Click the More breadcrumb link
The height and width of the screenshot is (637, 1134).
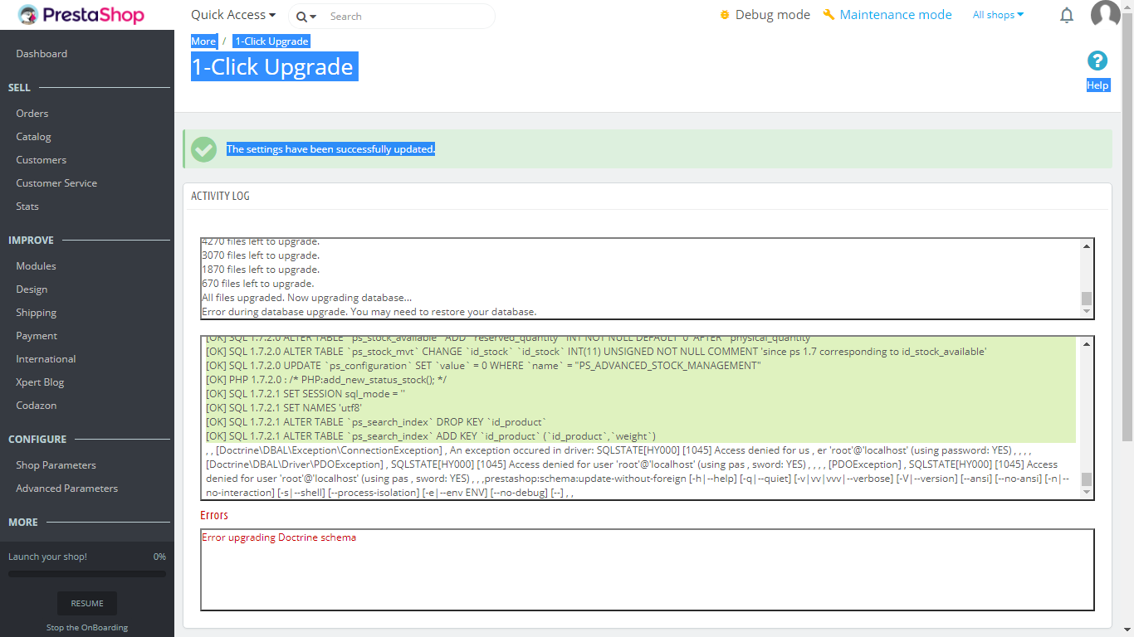click(x=203, y=41)
